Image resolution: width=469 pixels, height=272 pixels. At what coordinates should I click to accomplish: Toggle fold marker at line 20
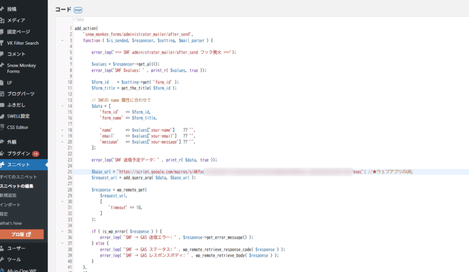click(62, 142)
